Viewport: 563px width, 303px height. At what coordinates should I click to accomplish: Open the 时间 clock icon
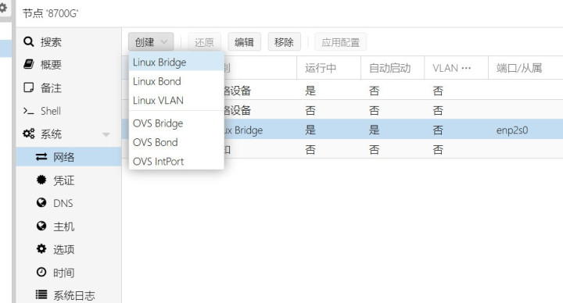click(41, 273)
